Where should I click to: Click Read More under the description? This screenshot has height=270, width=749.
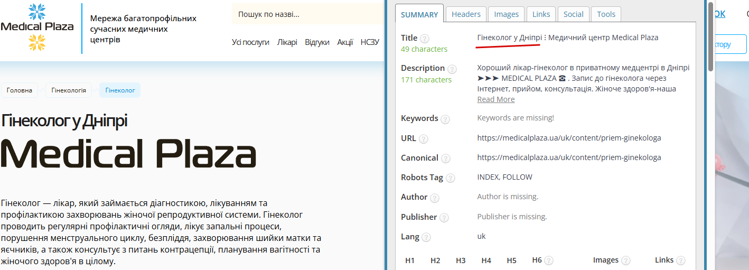(x=495, y=99)
